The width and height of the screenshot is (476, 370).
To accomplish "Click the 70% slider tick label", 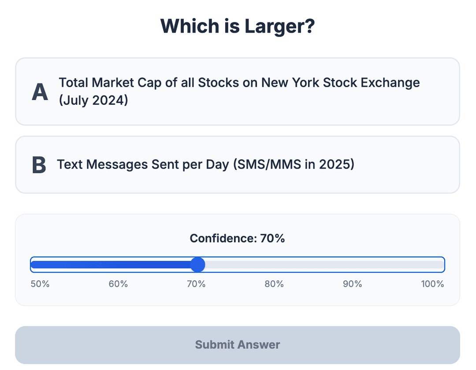I will [196, 284].
